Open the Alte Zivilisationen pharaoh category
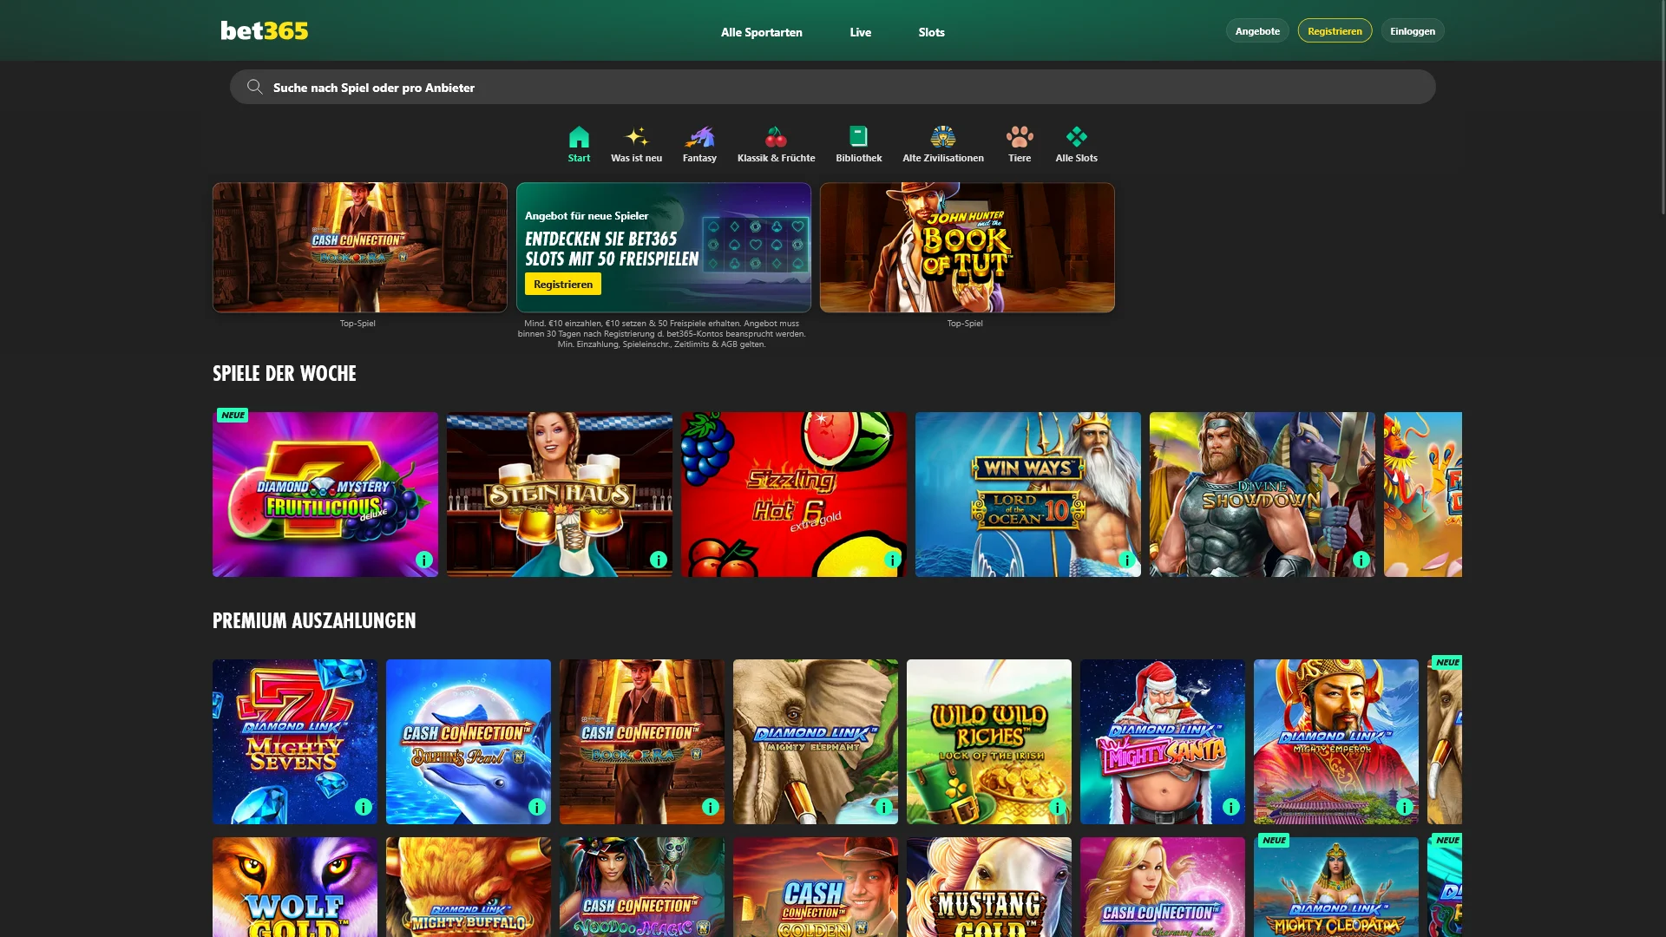The height and width of the screenshot is (937, 1666). (942, 137)
